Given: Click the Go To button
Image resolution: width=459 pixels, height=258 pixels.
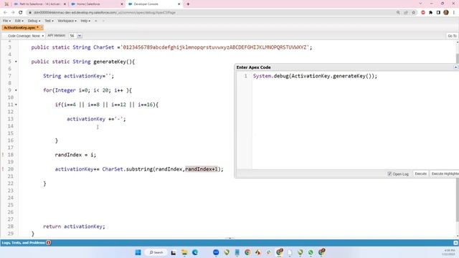Looking at the screenshot, I should click(x=452, y=36).
